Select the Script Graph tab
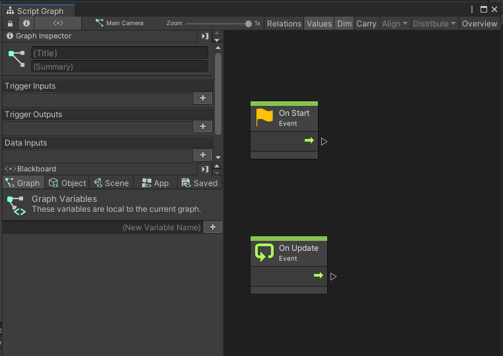 38,11
